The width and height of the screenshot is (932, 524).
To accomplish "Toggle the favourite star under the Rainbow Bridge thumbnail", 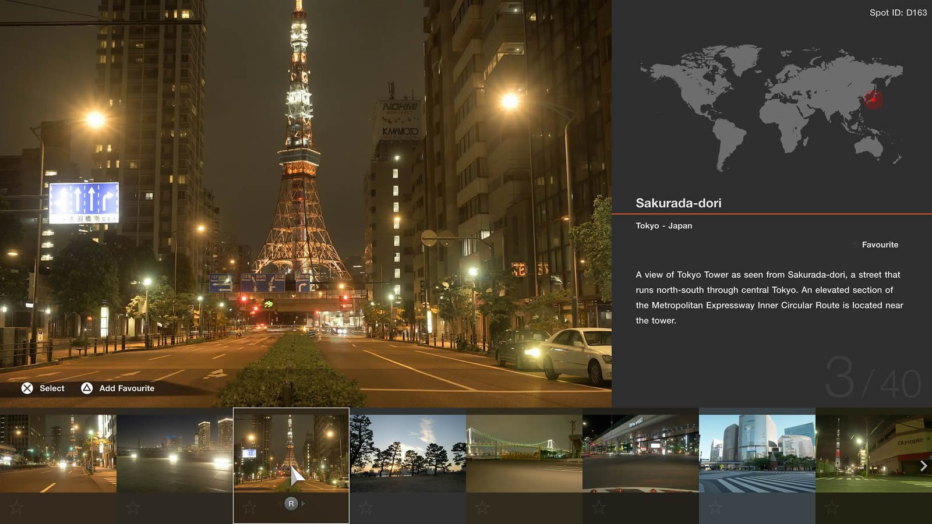I will (x=482, y=507).
